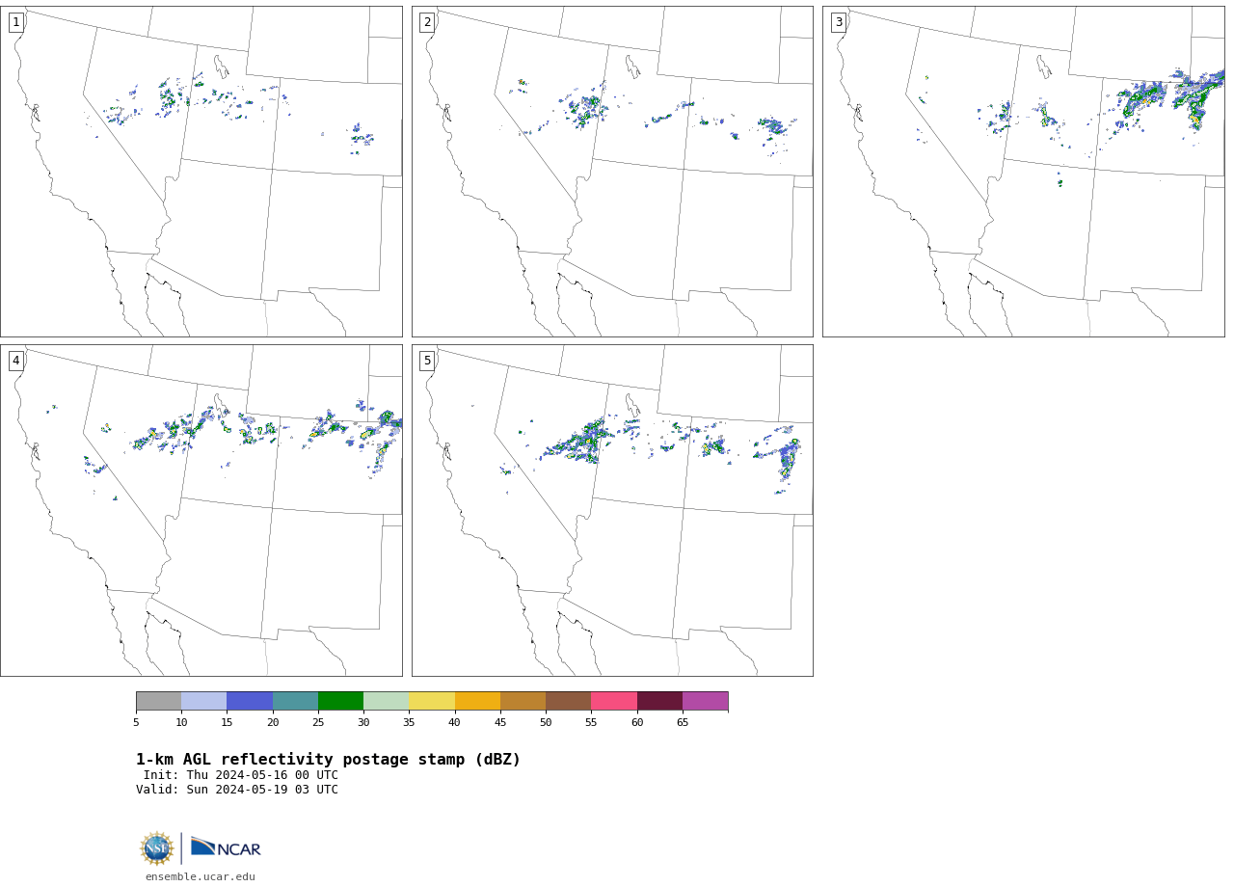
Task: Open ensemble member 3 reflectivity map
Action: click(1023, 172)
